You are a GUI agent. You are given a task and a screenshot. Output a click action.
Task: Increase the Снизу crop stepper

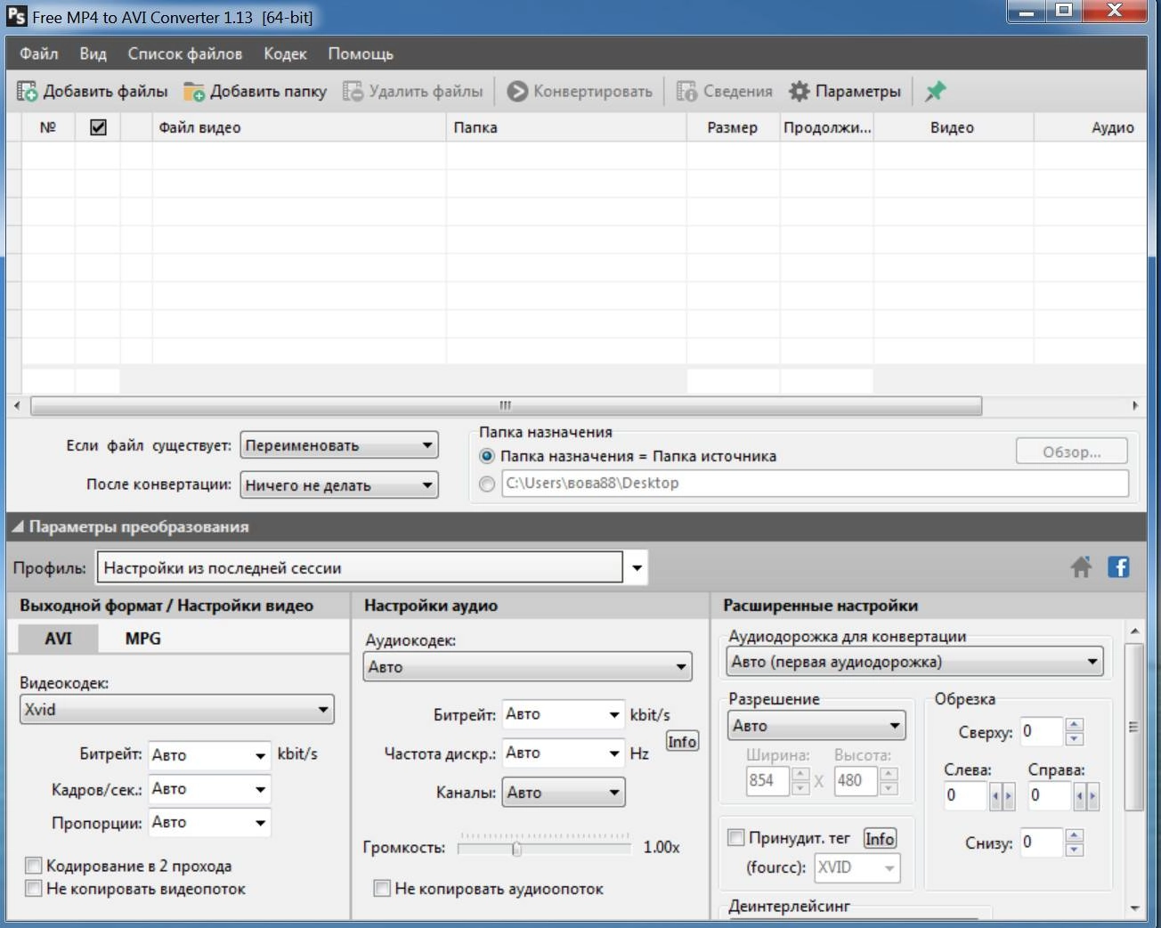tap(1075, 835)
